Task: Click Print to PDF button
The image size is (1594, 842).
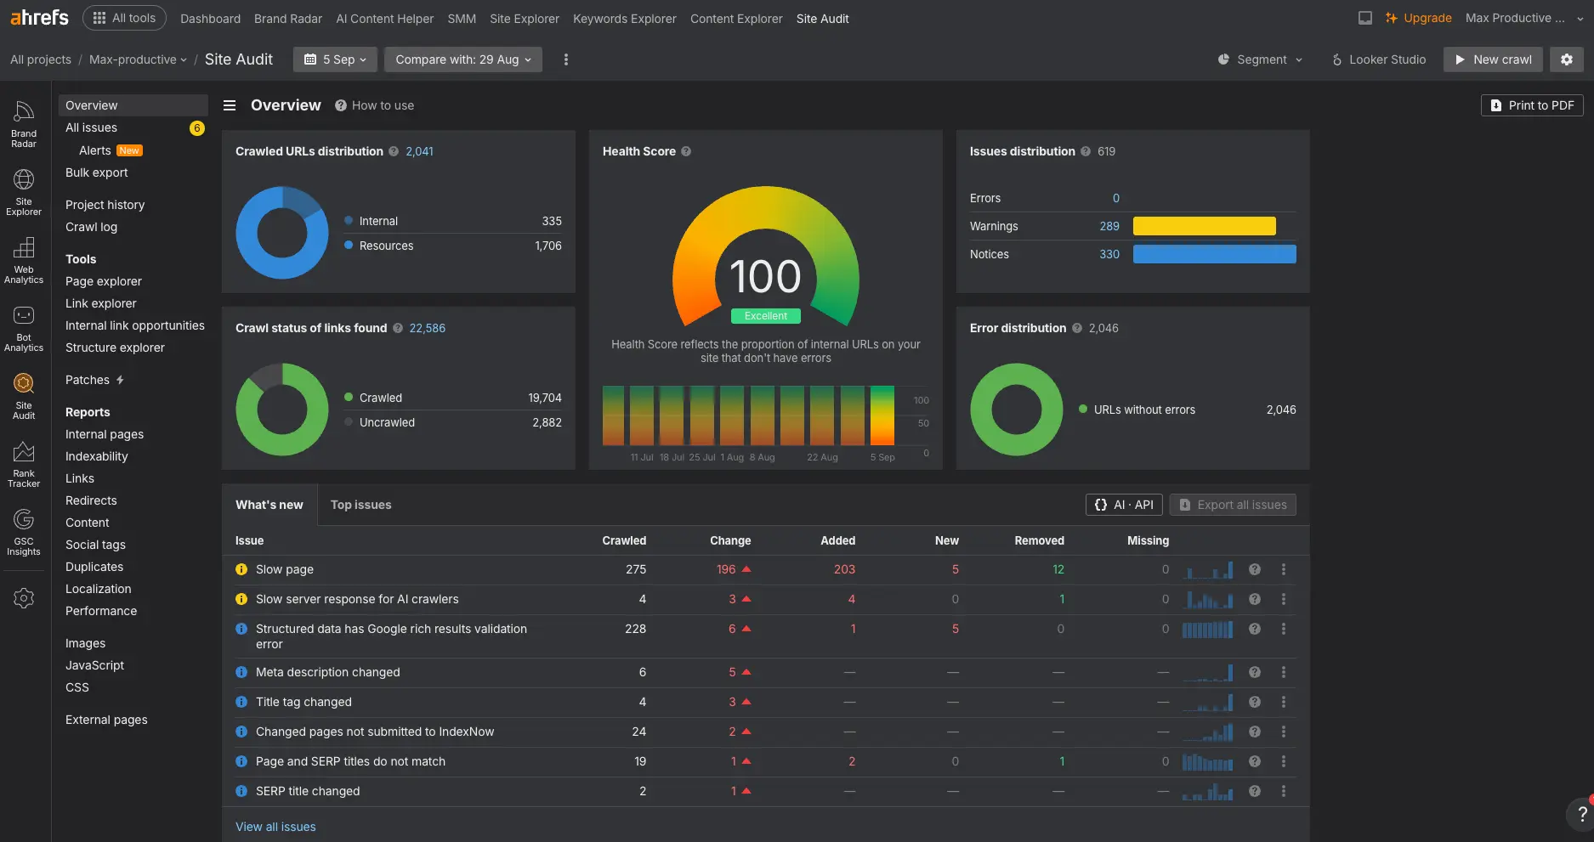Action: [x=1532, y=105]
